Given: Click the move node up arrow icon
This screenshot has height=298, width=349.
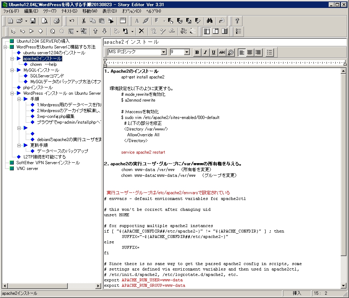Looking at the screenshot, I should [x=95, y=31].
